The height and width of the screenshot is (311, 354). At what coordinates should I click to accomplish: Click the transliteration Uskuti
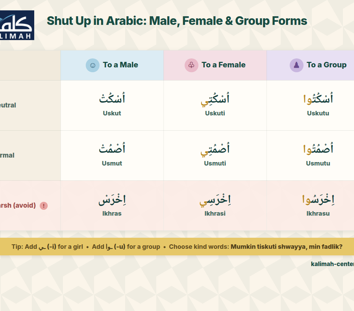(x=215, y=113)
